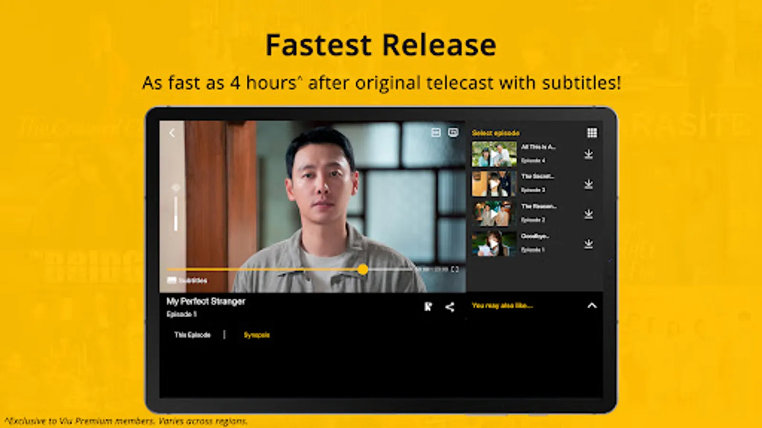
Task: Collapse the 'You may also like...' section
Action: (592, 306)
